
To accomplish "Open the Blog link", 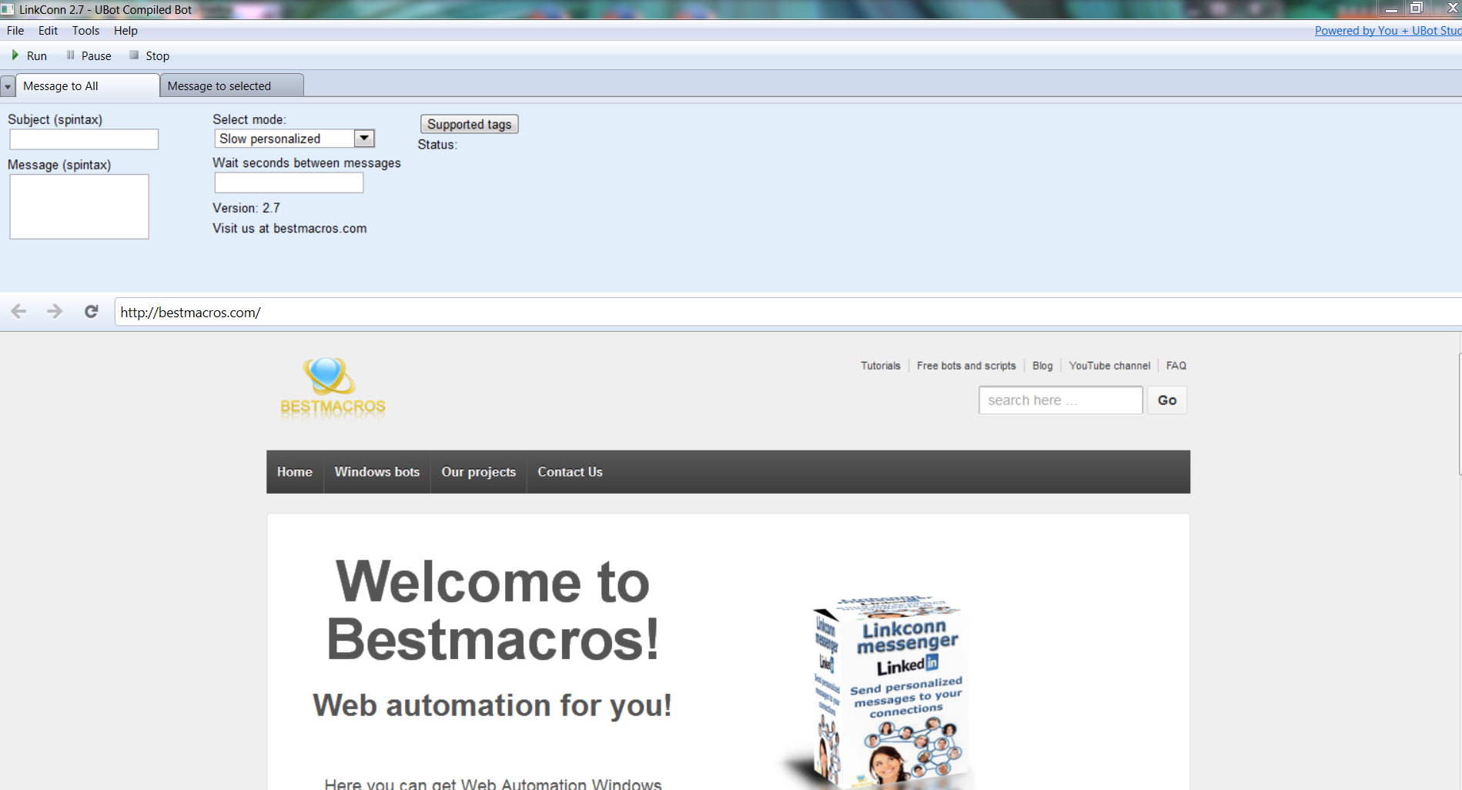I will [x=1042, y=366].
